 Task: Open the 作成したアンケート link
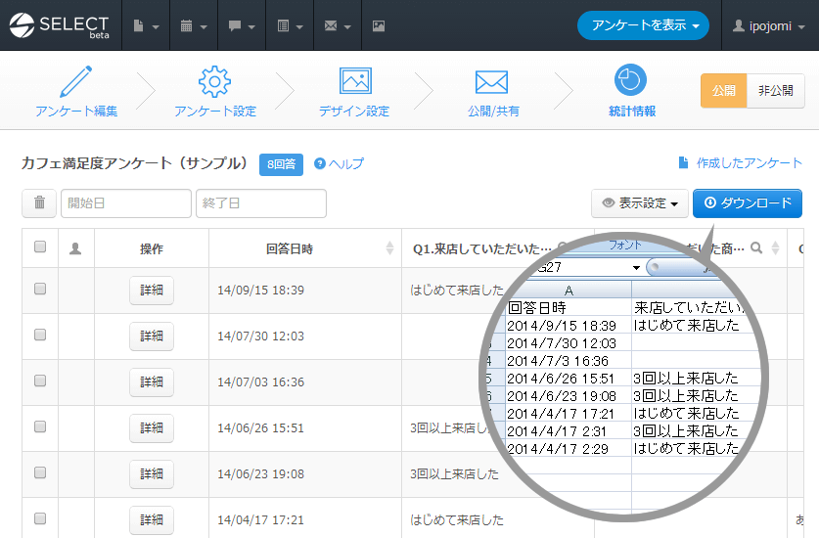(x=740, y=163)
